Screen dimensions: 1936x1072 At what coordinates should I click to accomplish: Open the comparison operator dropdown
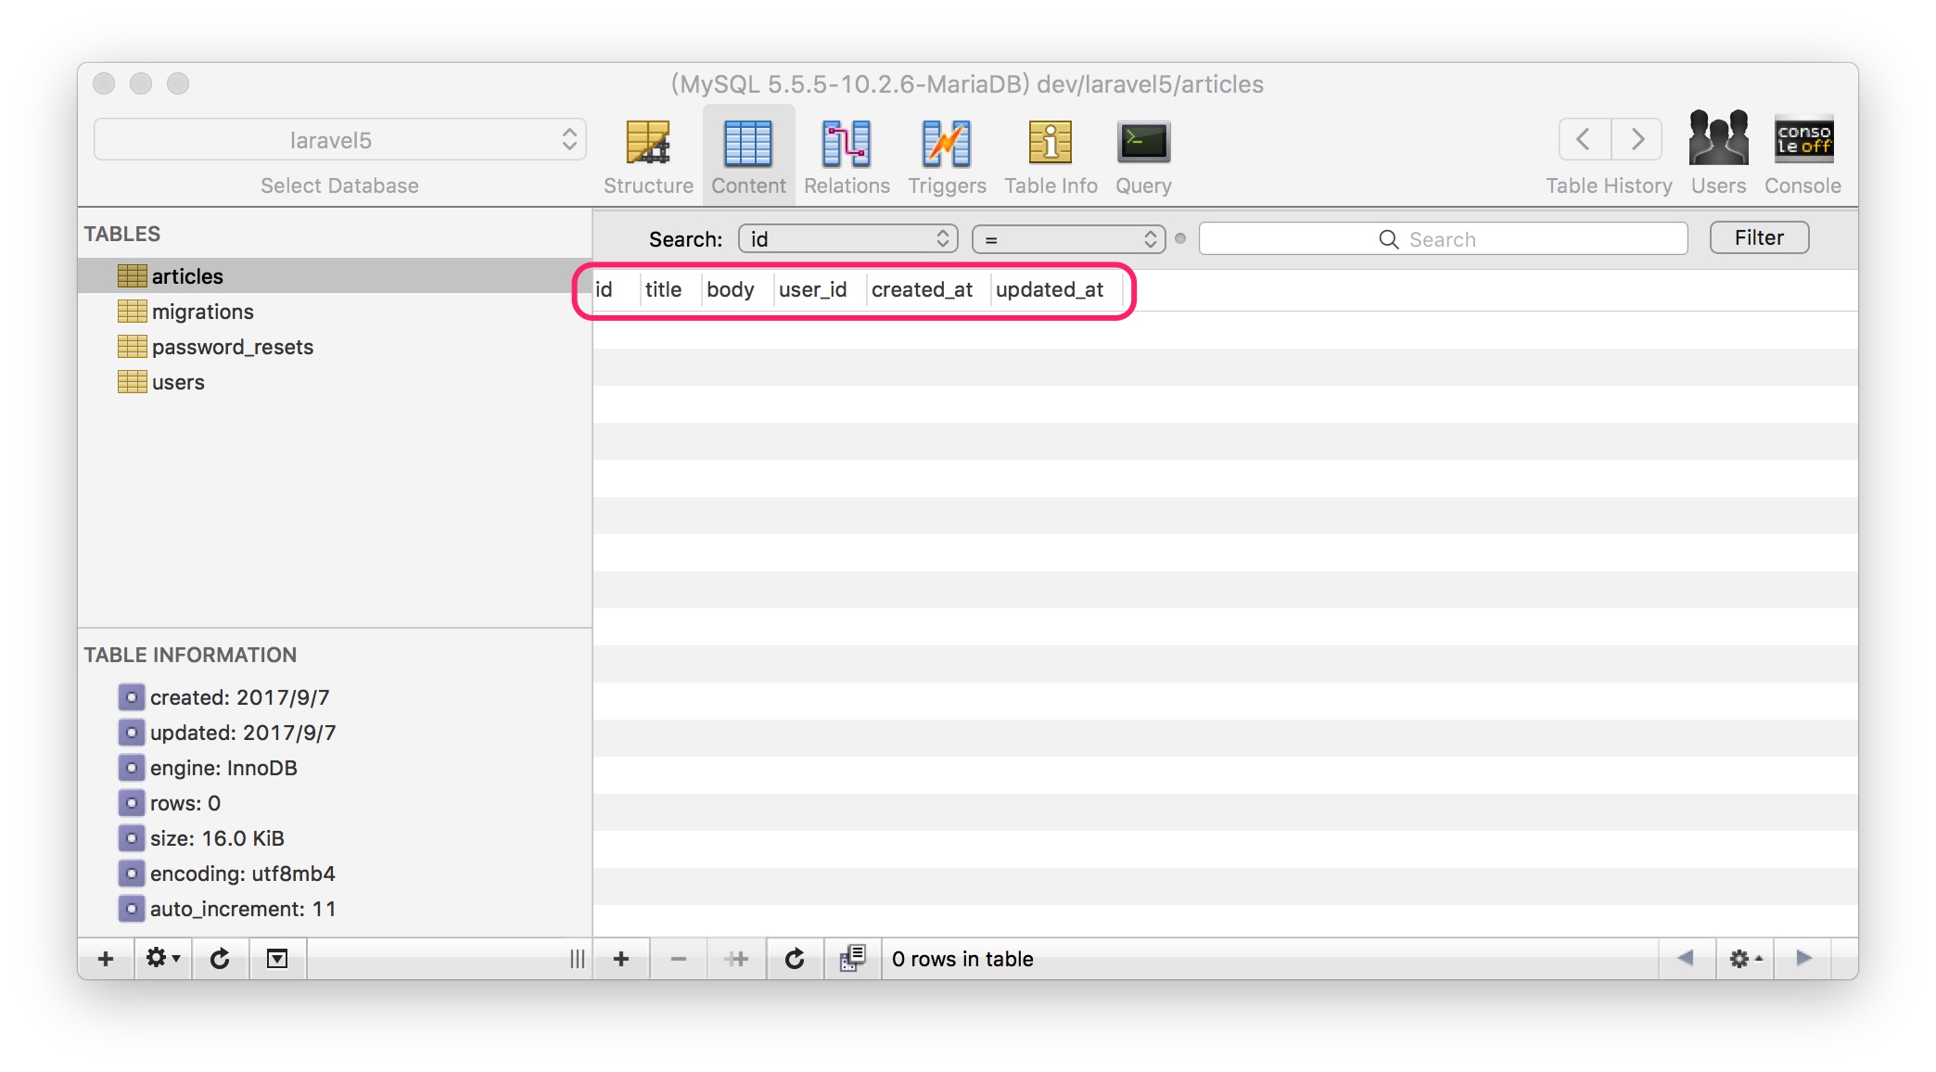[1068, 239]
